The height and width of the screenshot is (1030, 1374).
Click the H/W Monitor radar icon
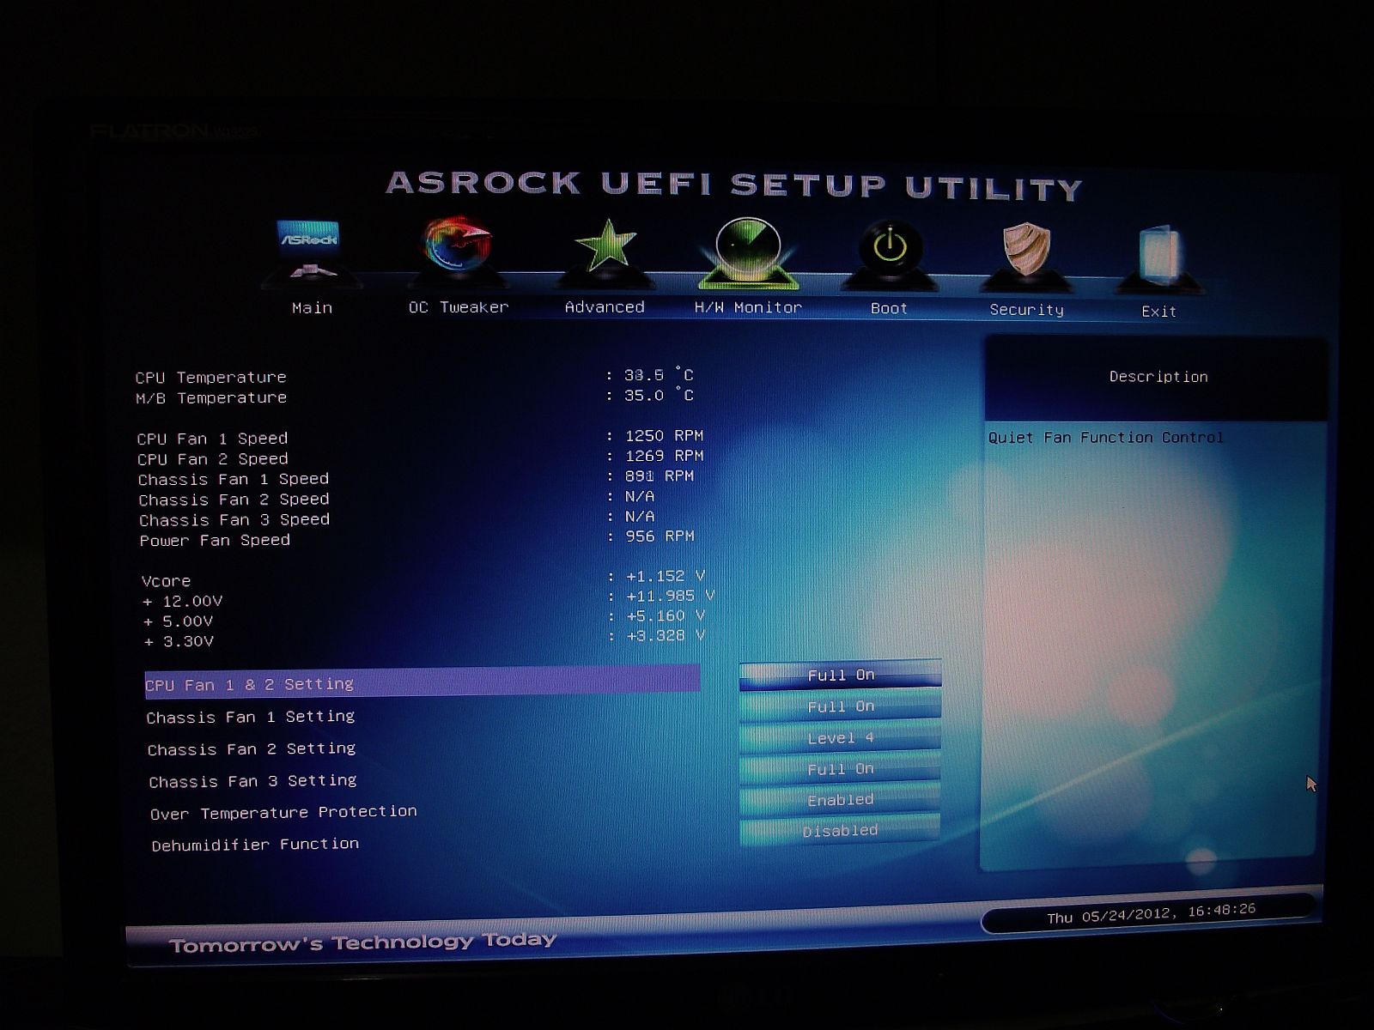[x=748, y=251]
